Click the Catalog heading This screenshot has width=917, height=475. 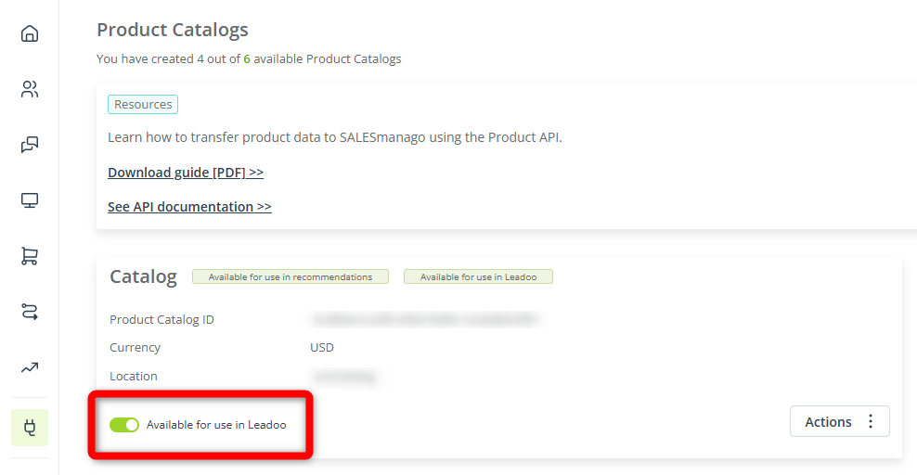click(x=143, y=276)
